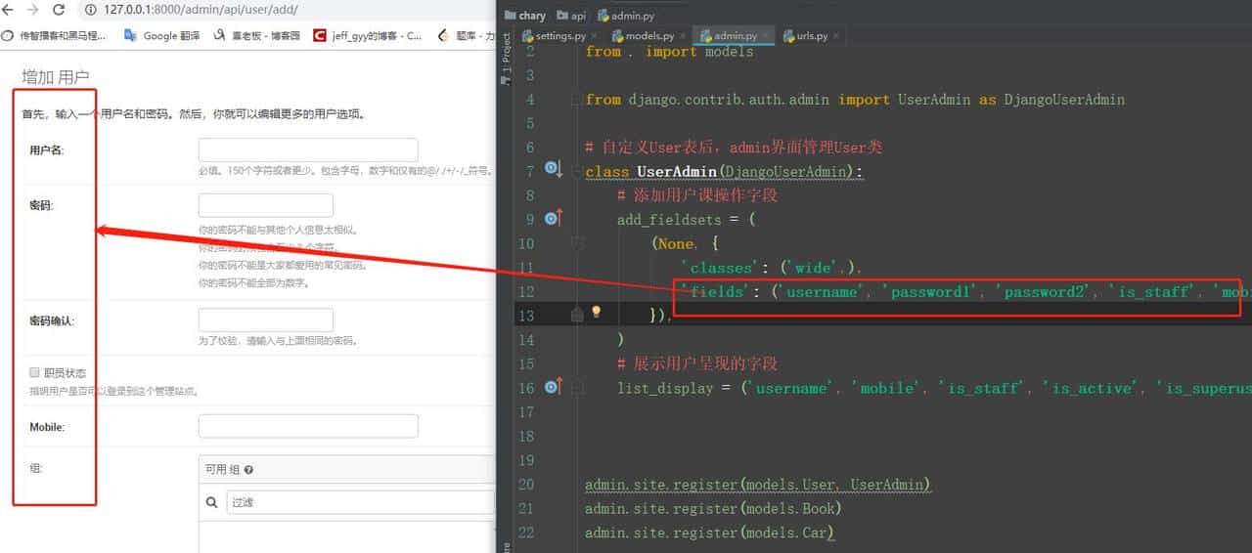Collapse the code fold marker on line 10

tap(577, 243)
